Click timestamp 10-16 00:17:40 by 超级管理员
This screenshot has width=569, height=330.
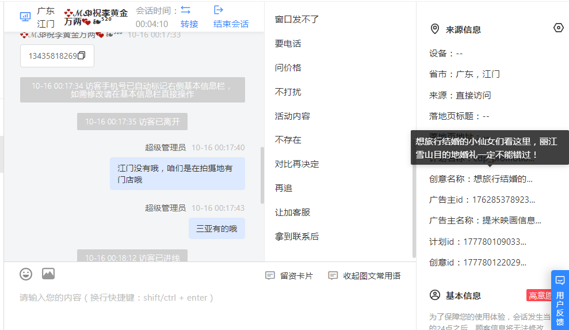coord(218,147)
